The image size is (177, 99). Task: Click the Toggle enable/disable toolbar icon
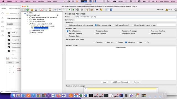pyautogui.click(x=64, y=10)
